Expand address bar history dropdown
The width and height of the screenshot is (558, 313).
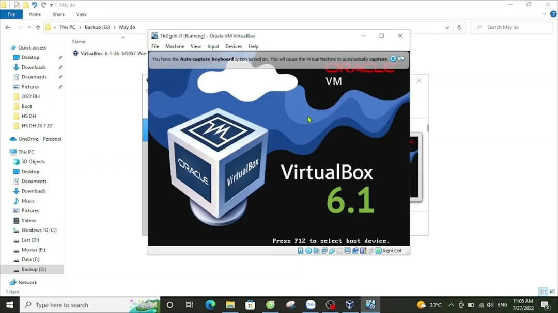tap(447, 27)
